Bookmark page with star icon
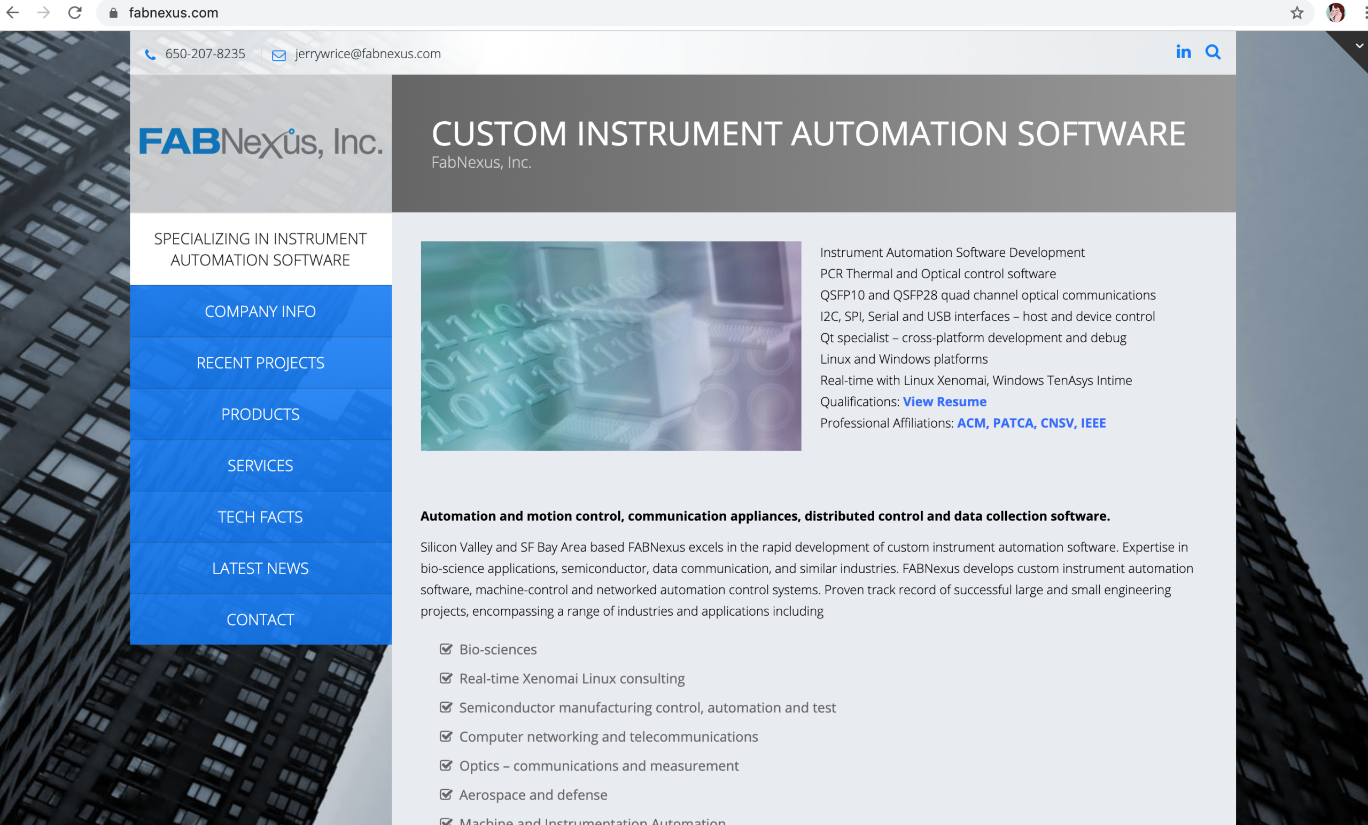1368x825 pixels. [x=1297, y=12]
